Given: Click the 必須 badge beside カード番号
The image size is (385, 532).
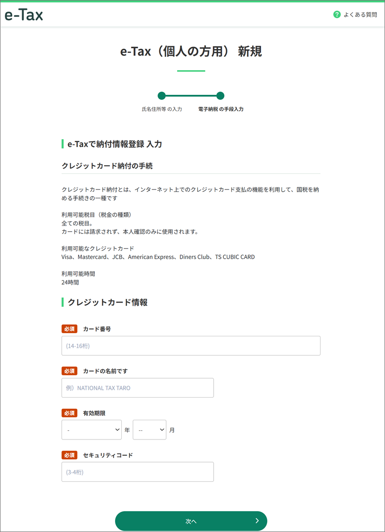Looking at the screenshot, I should coord(69,329).
